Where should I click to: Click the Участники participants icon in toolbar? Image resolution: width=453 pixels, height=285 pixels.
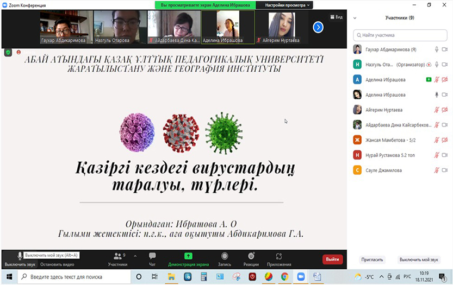(117, 256)
